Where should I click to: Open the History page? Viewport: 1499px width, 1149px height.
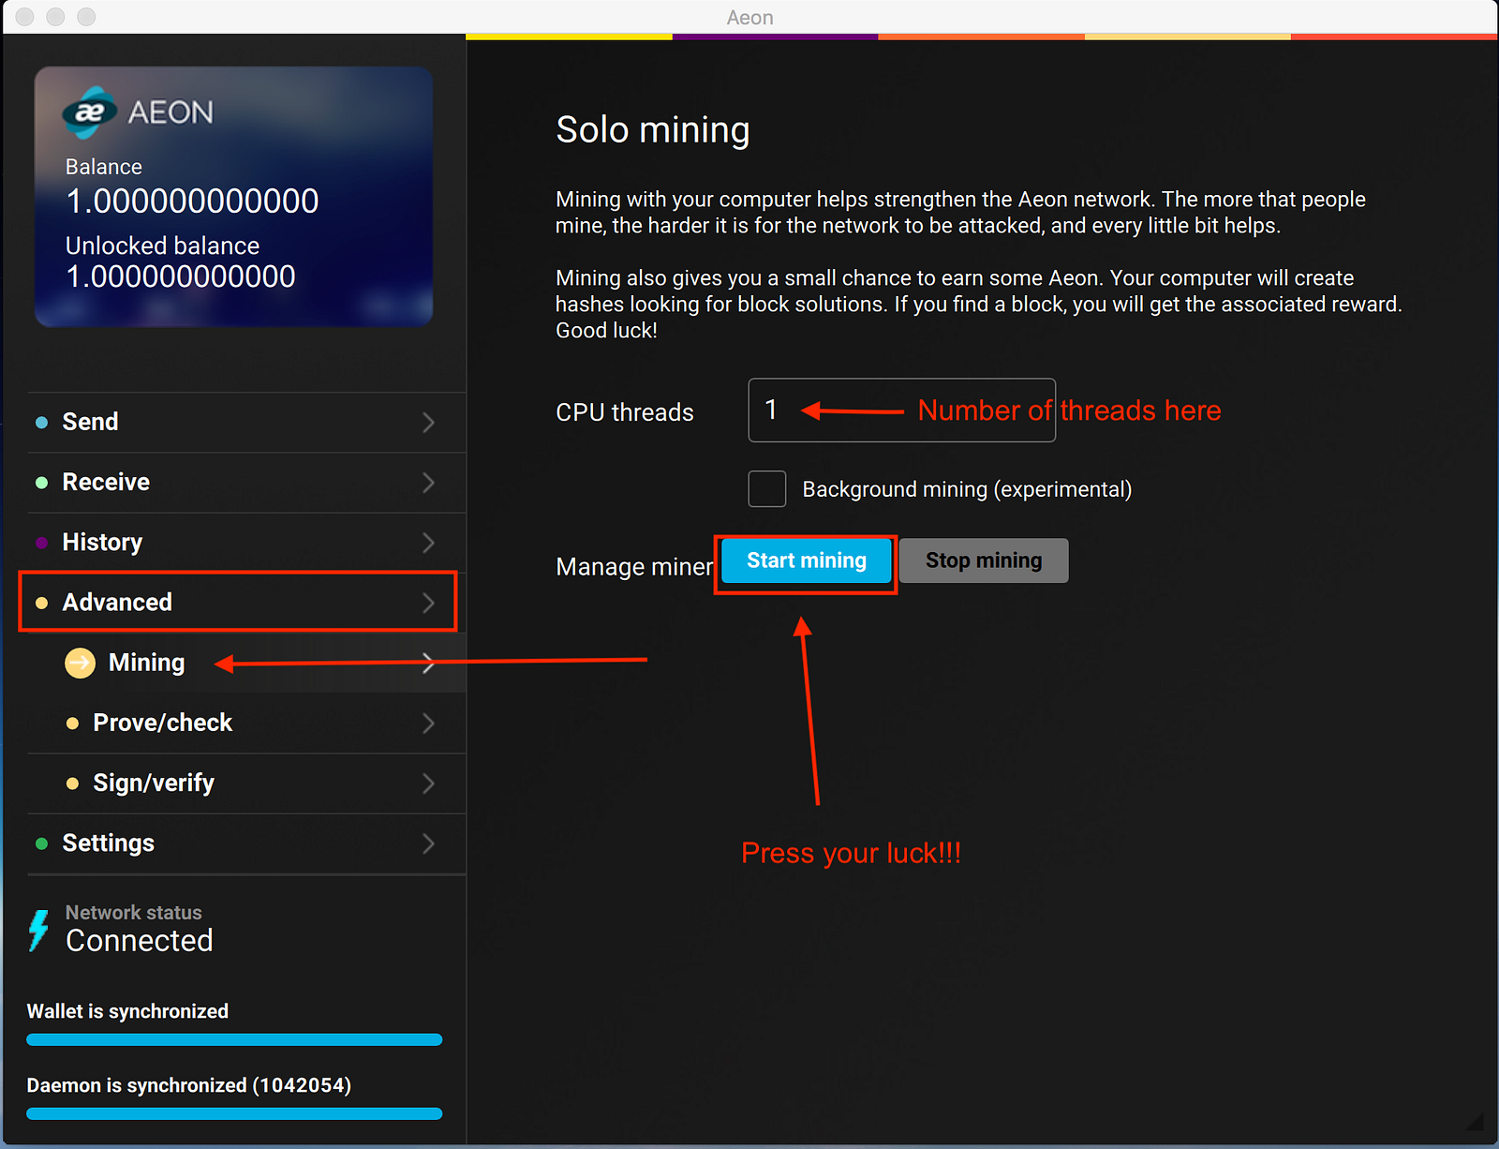click(x=246, y=543)
